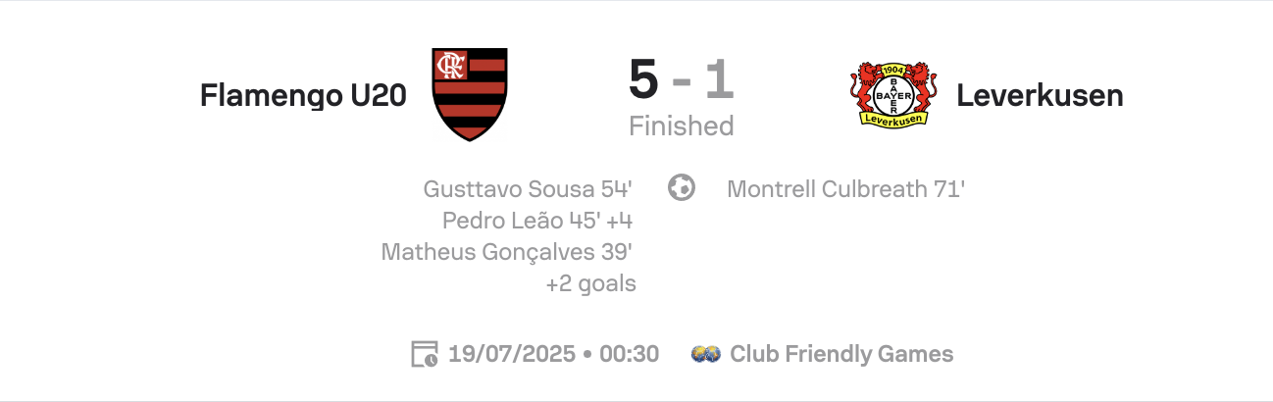Select scorer Matheus Gonçalves 39'
This screenshot has width=1273, height=402.
pyautogui.click(x=506, y=252)
